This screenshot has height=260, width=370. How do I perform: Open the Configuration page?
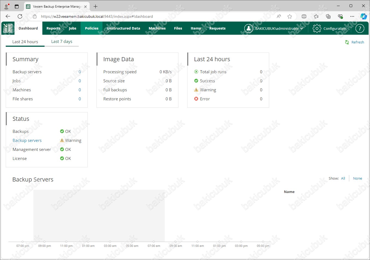(335, 28)
